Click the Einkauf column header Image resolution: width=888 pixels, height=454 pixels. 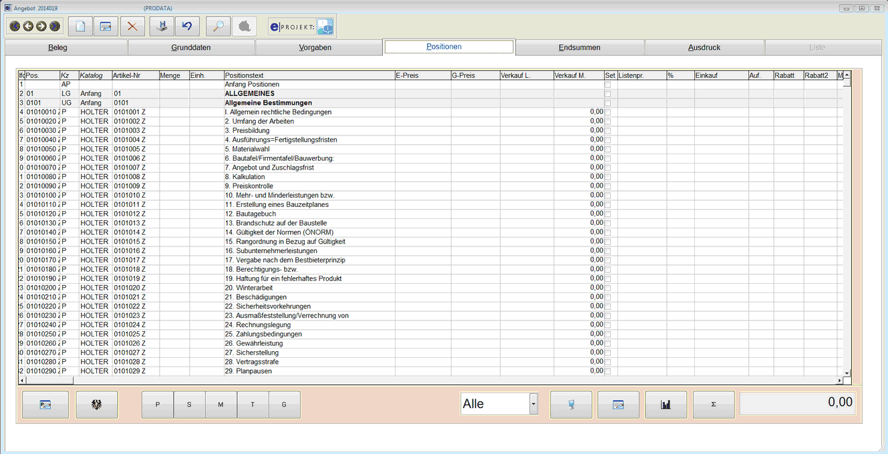[x=721, y=75]
